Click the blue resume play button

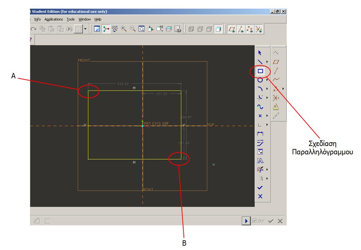[x=246, y=221]
